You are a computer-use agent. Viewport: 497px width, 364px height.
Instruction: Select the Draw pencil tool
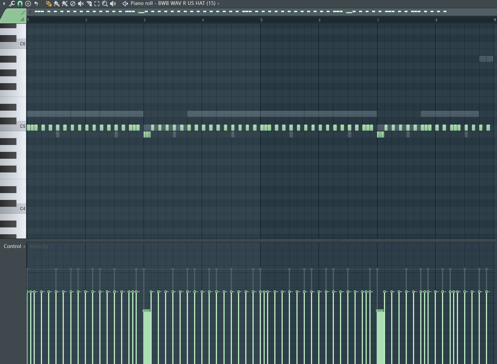pyautogui.click(x=49, y=3)
